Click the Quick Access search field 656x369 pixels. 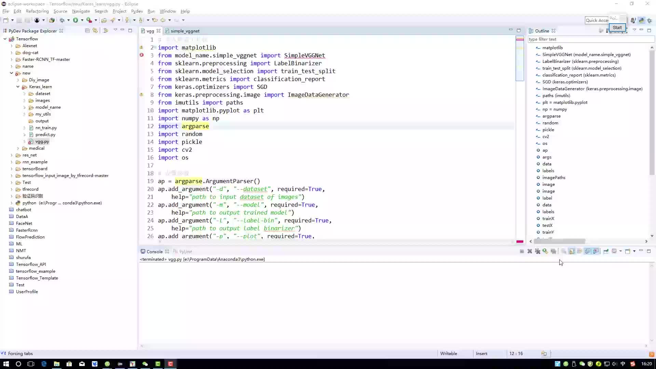(597, 20)
